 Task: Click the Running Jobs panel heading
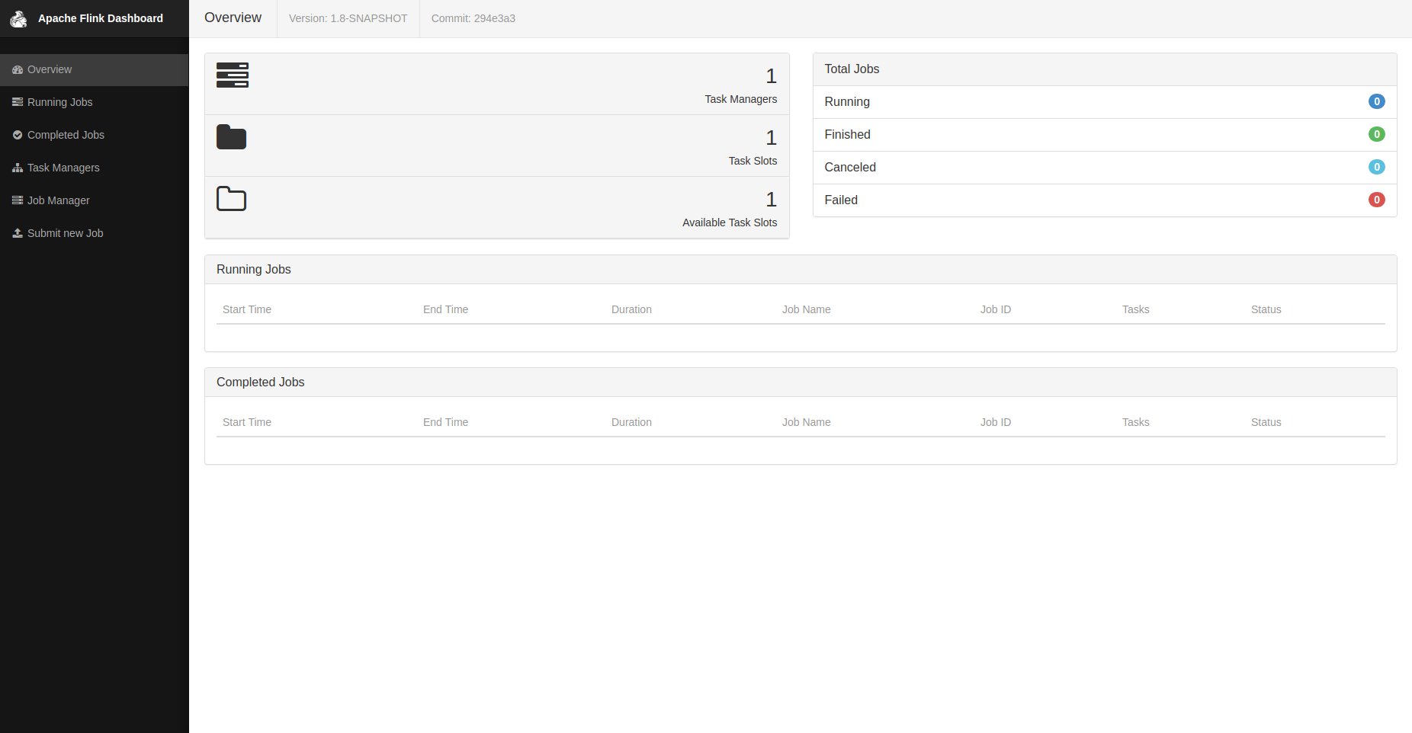click(254, 269)
